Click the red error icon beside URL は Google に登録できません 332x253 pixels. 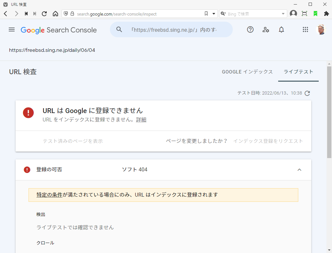coord(29,112)
